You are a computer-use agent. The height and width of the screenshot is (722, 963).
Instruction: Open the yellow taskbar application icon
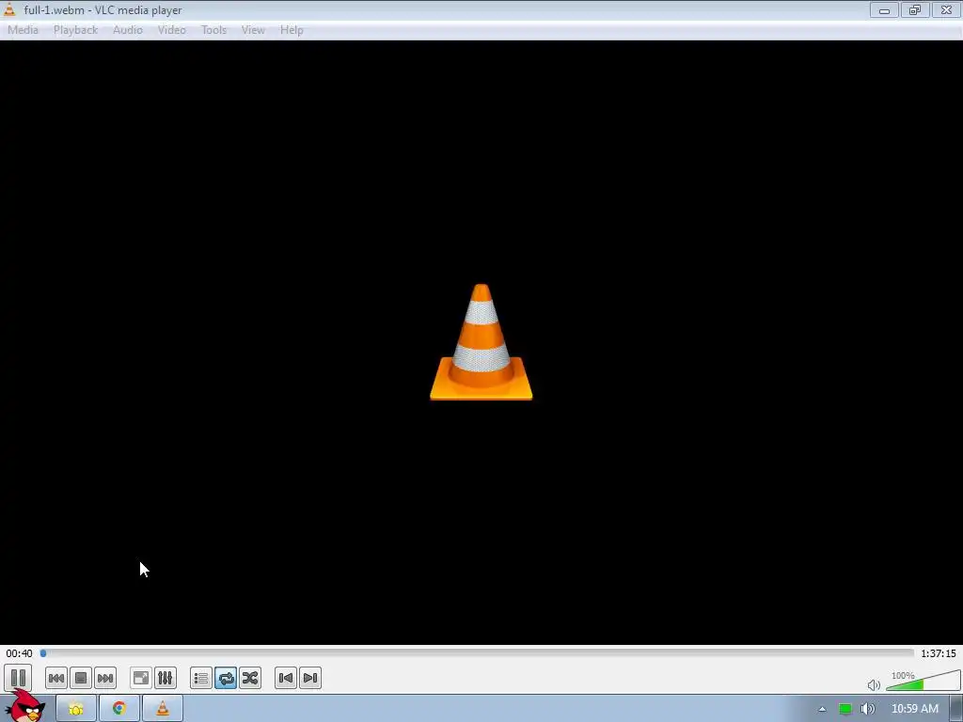click(x=76, y=709)
